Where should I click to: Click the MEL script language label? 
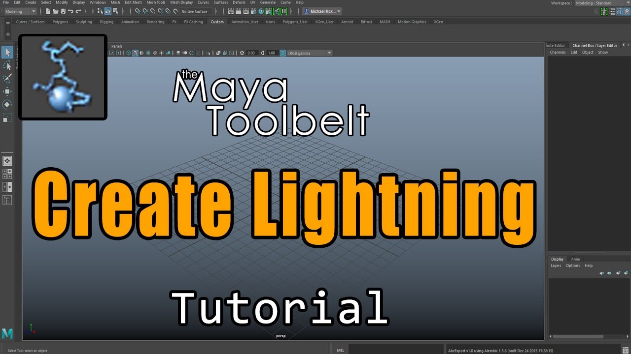[x=340, y=351]
